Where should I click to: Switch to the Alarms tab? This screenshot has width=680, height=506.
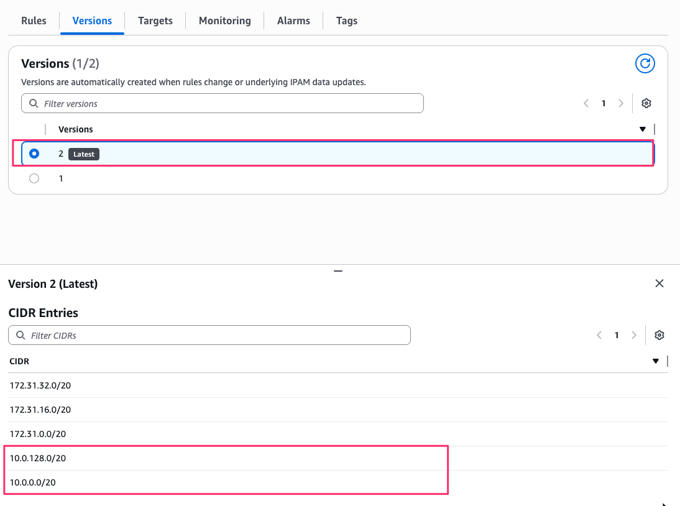tap(293, 21)
